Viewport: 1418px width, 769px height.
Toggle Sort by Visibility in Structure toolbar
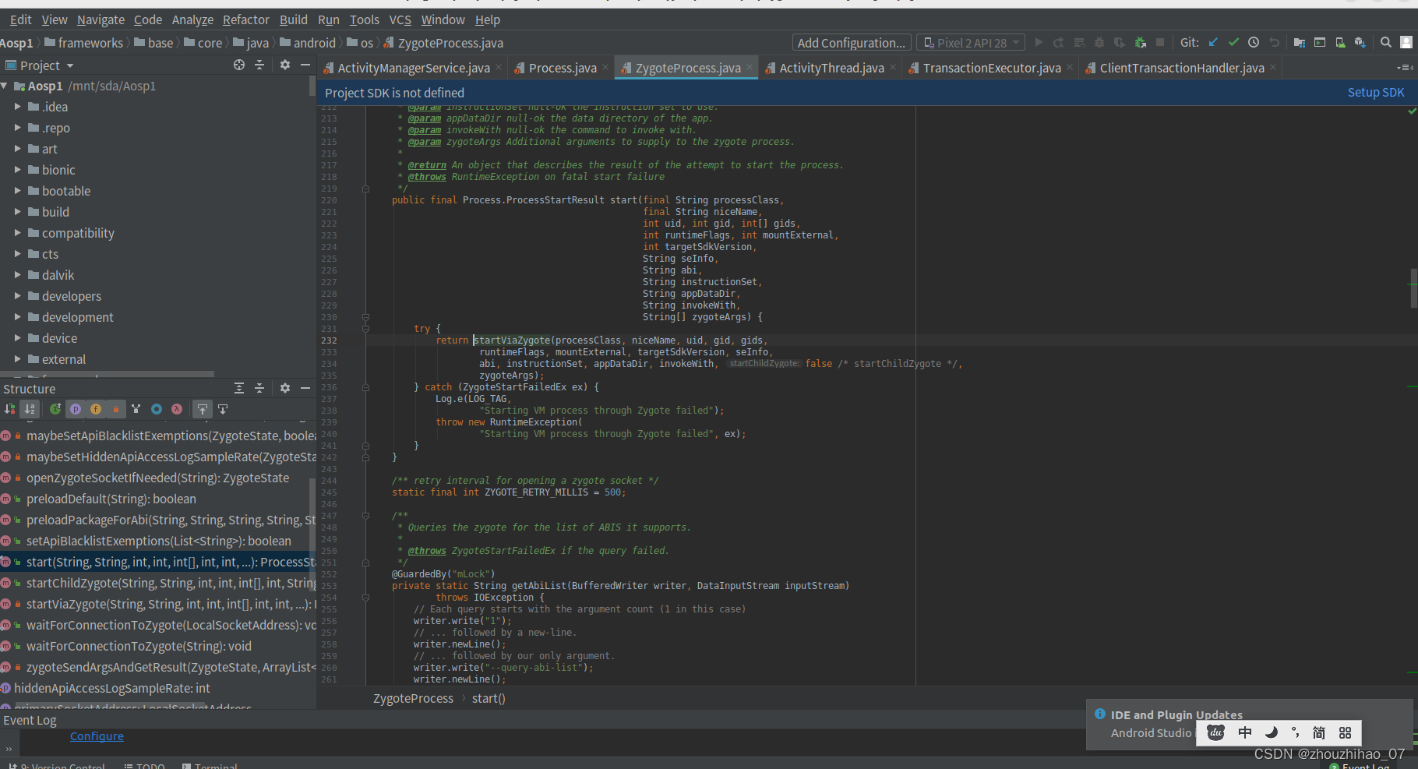point(9,409)
